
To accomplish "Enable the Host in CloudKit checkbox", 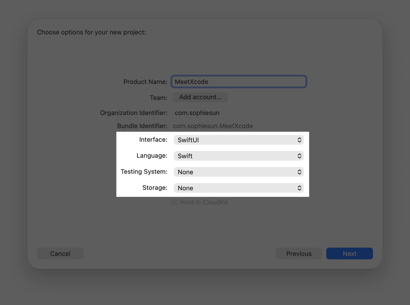I will 173,202.
